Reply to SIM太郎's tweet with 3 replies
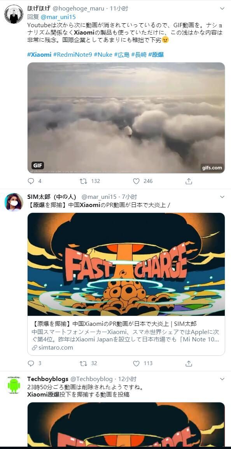 31,364
